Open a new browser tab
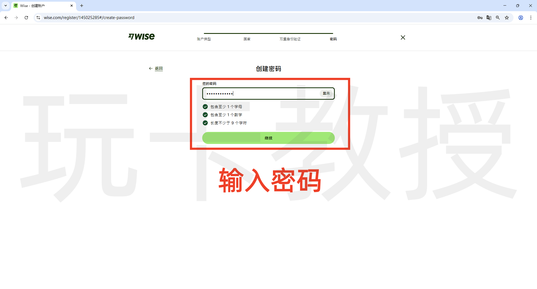 (82, 6)
